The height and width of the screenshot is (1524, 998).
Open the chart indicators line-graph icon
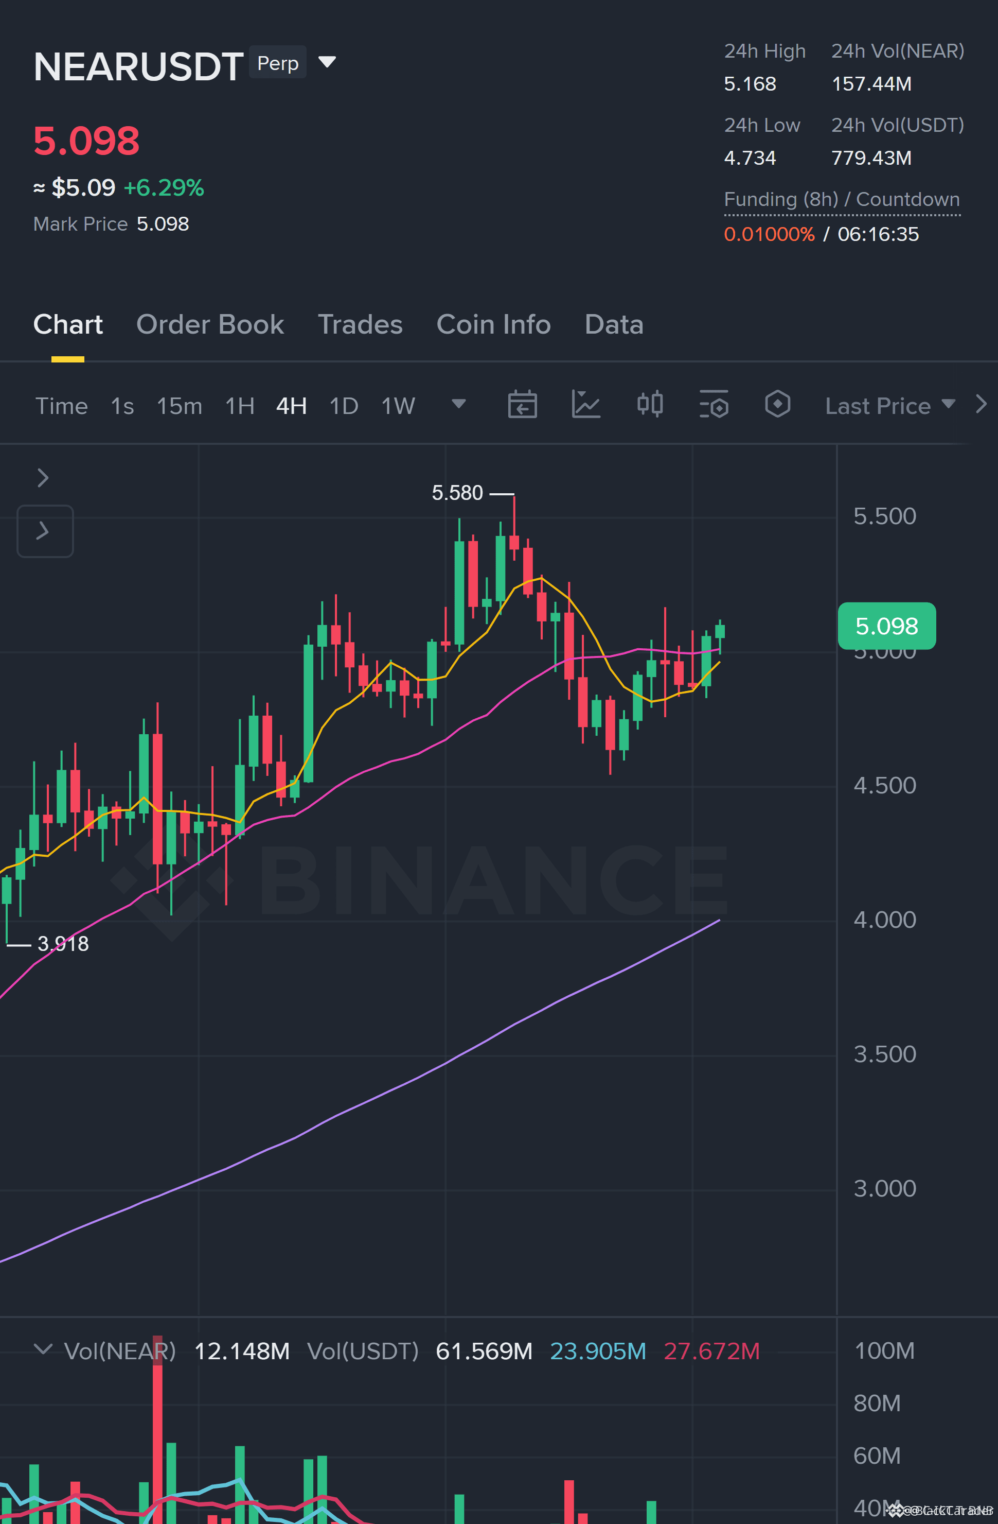pyautogui.click(x=585, y=405)
